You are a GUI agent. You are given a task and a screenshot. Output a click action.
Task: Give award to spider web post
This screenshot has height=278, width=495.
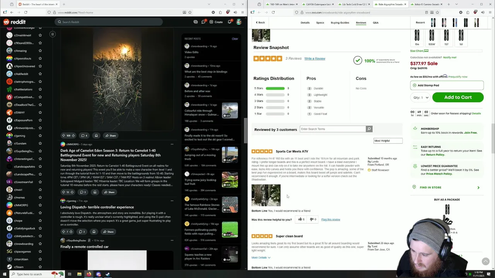pos(96,136)
